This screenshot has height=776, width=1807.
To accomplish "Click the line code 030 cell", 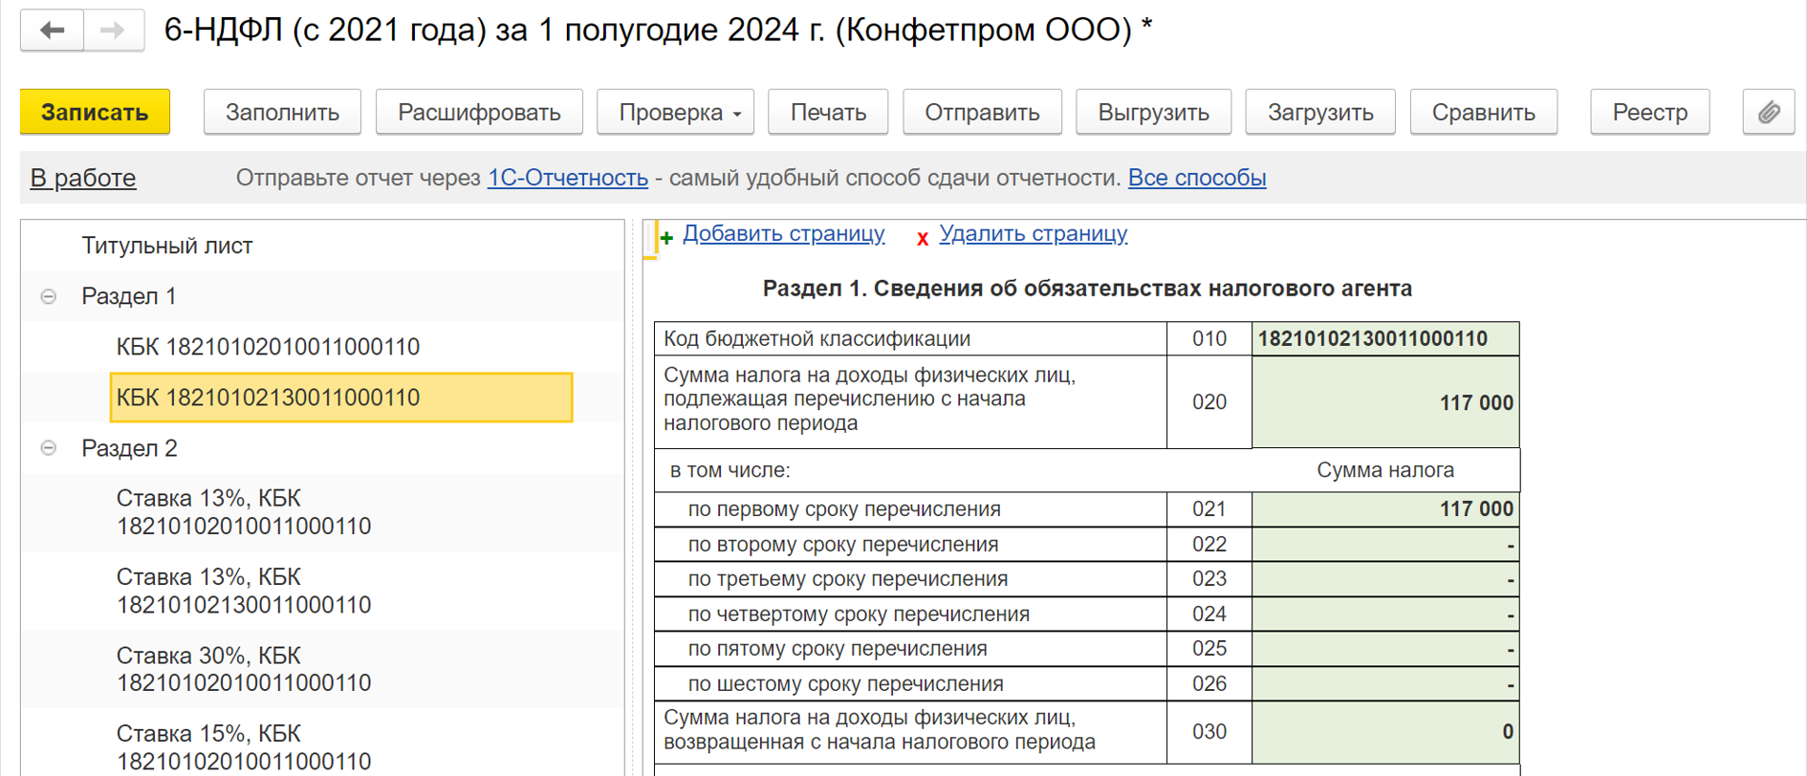I will [x=1209, y=732].
